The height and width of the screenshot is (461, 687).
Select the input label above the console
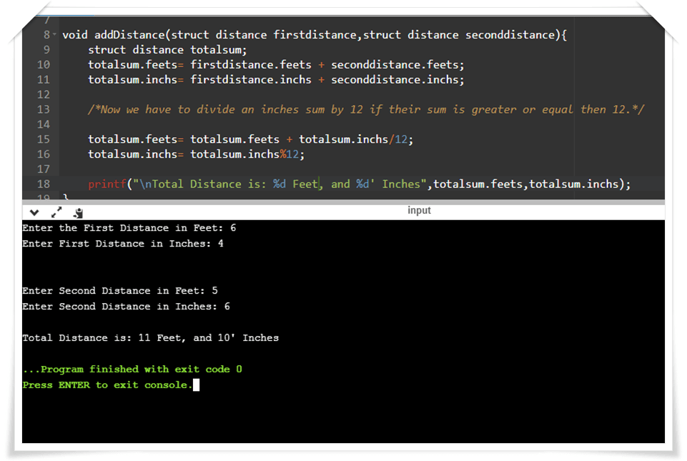(419, 209)
